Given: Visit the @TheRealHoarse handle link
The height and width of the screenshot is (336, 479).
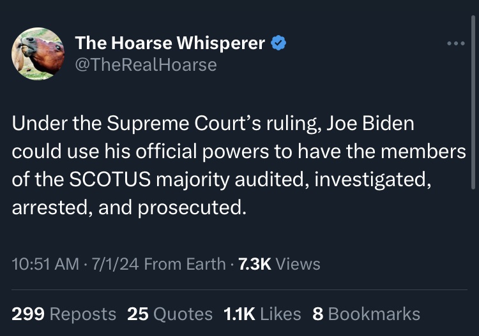Looking at the screenshot, I should click(x=146, y=64).
